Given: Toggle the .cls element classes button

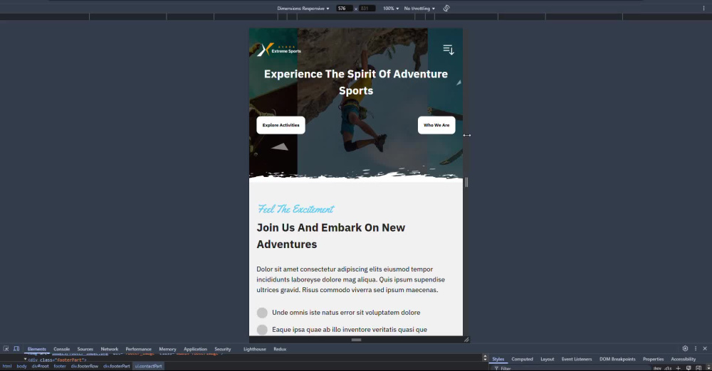Looking at the screenshot, I should click(668, 368).
